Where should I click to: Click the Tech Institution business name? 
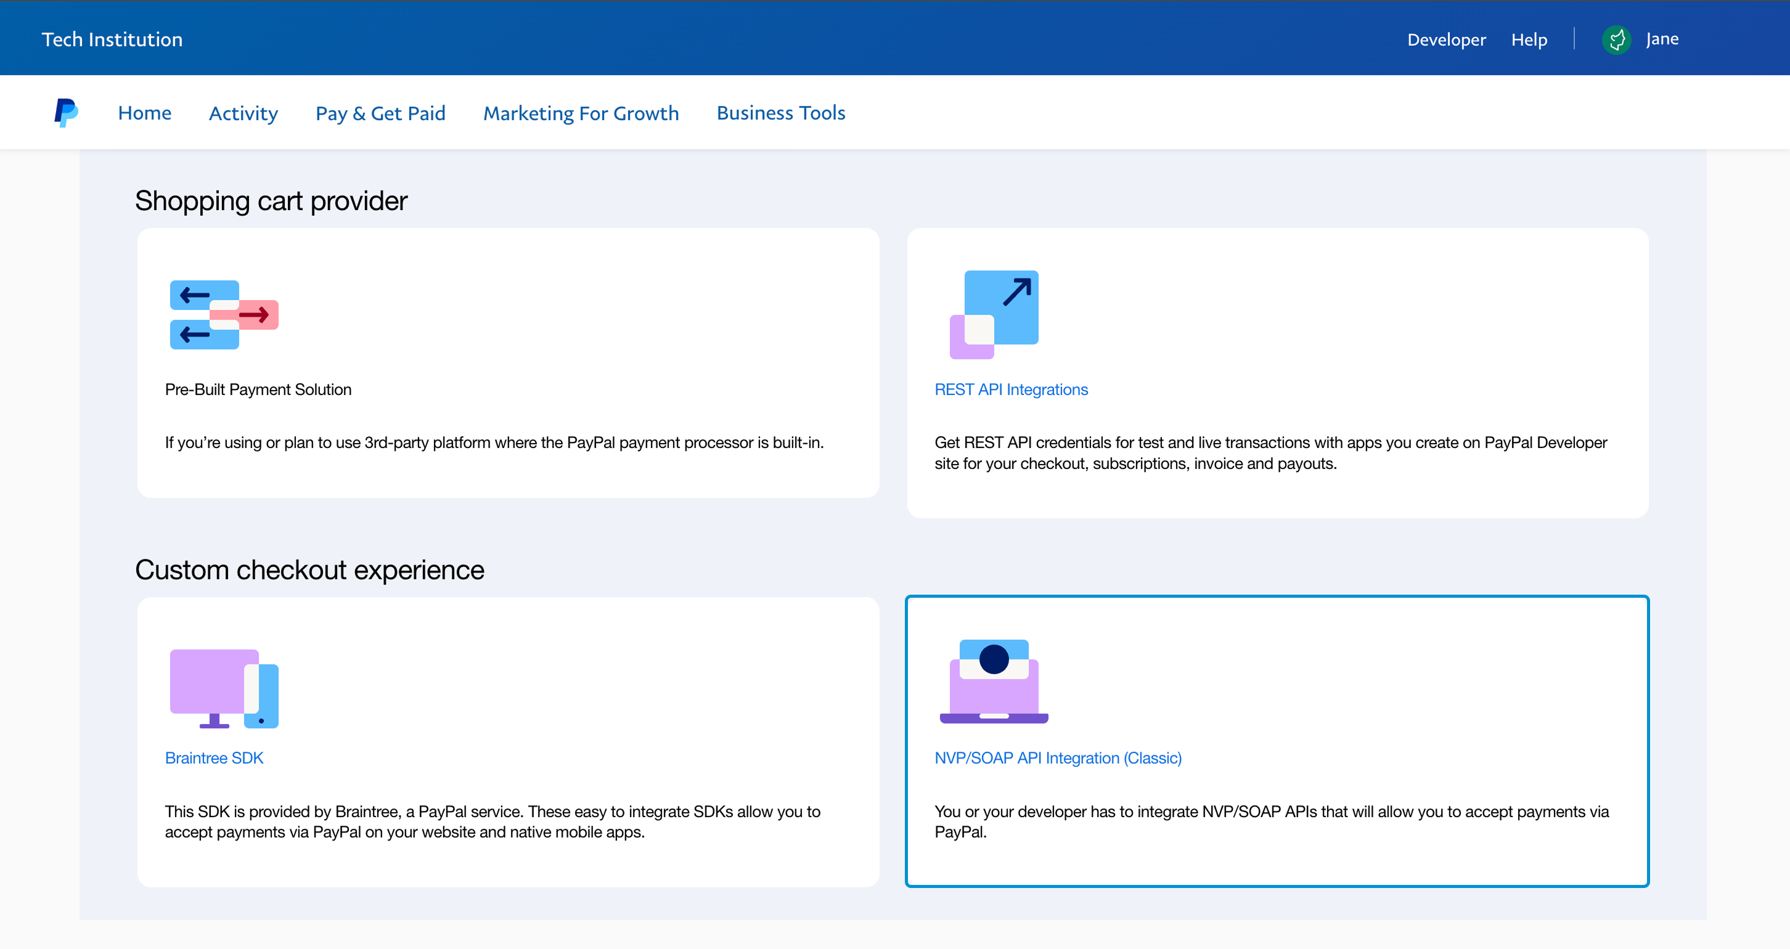click(x=112, y=39)
